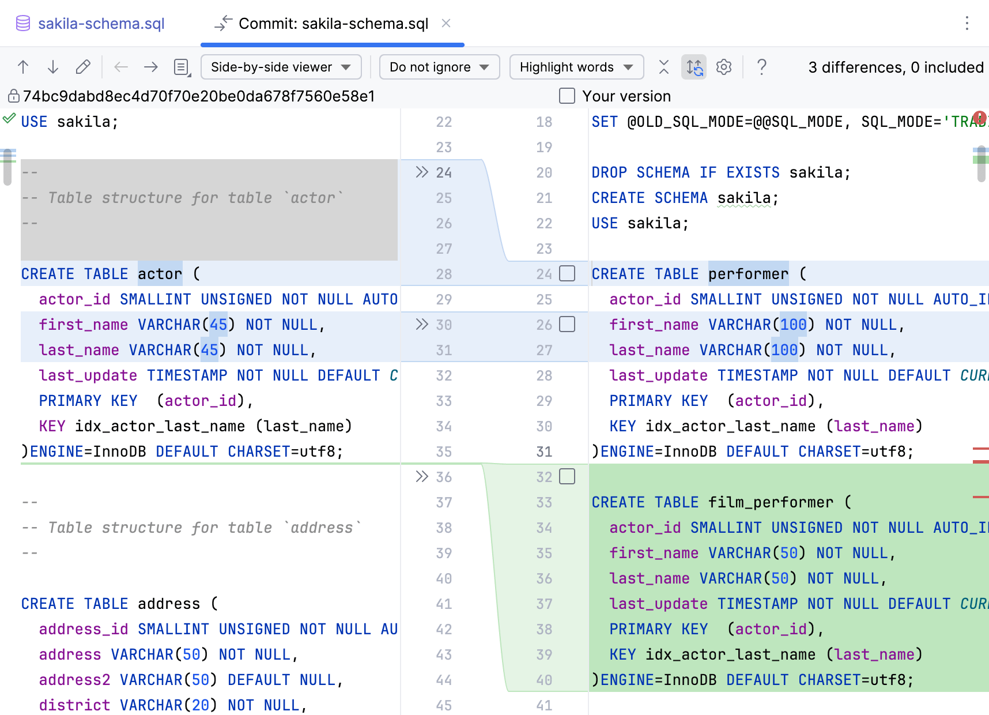989x715 pixels.
Task: Collapse unchanged fragments
Action: coord(663,67)
